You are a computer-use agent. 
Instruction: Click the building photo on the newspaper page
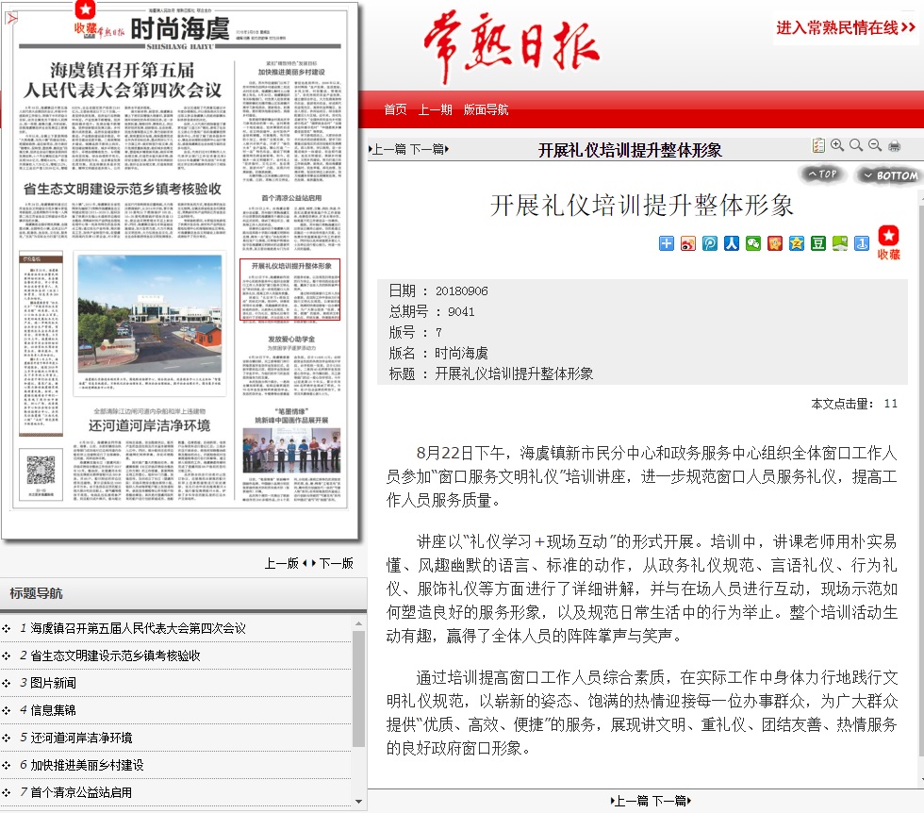(150, 314)
